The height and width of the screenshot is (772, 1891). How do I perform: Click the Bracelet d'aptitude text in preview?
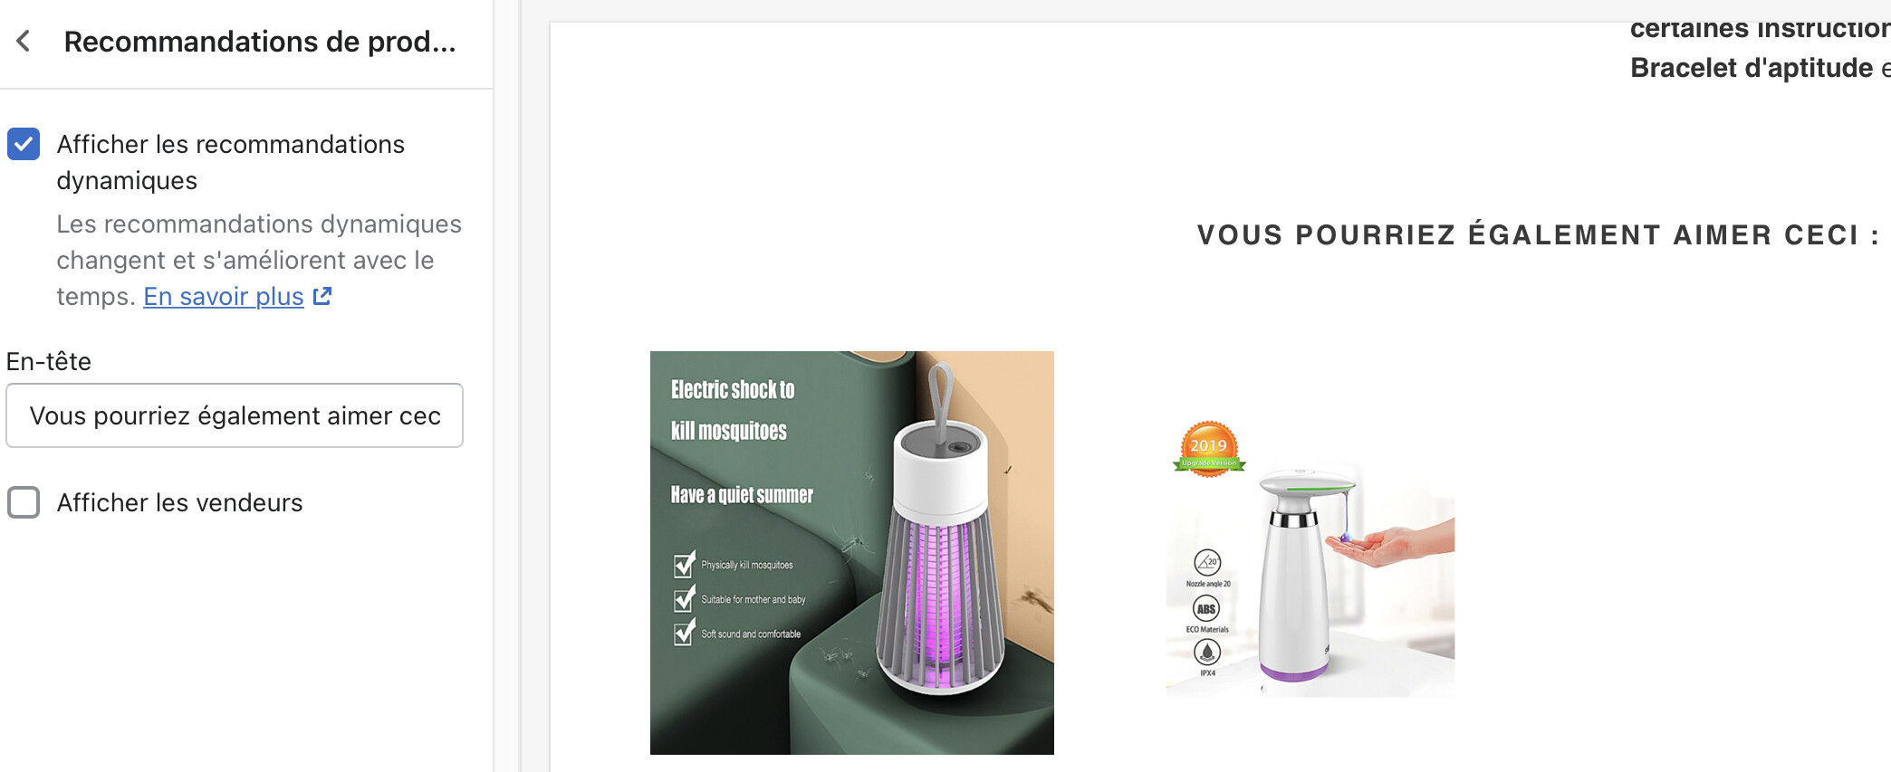(x=1752, y=68)
